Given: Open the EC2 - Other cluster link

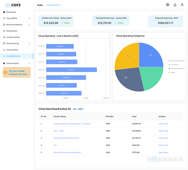Looking at the screenshot, I should [x=59, y=131].
